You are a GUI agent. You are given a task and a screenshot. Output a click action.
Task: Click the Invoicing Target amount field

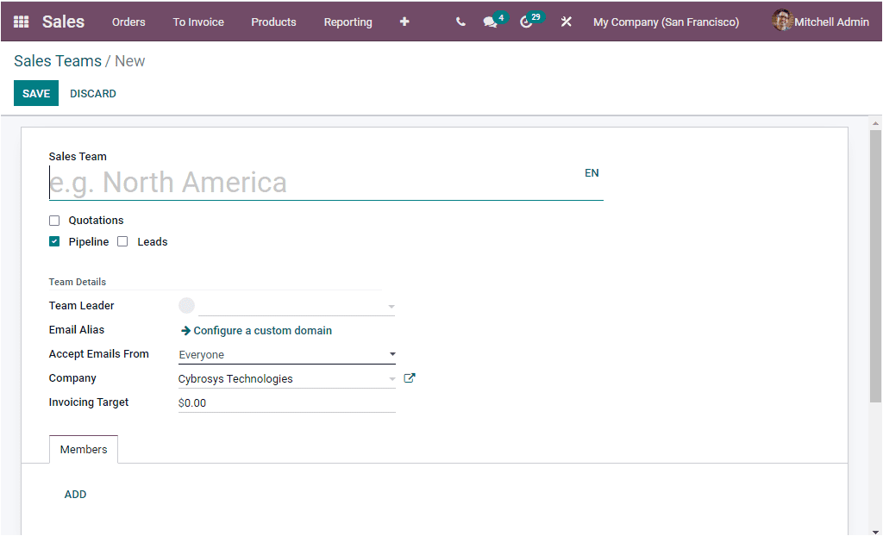pyautogui.click(x=259, y=402)
